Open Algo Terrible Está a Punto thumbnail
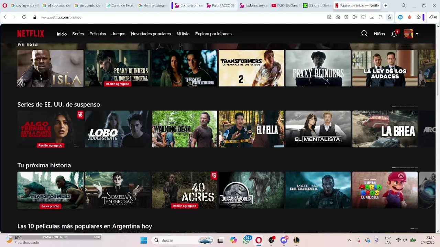The height and width of the screenshot is (247, 440). pos(51,129)
